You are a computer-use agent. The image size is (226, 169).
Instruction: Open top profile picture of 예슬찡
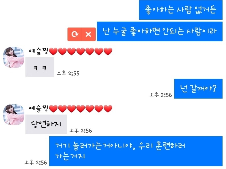(13, 57)
